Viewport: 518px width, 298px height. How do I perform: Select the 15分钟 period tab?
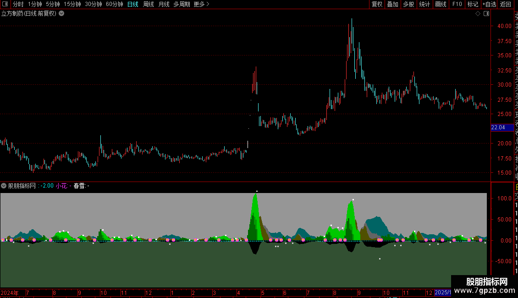(x=72, y=4)
